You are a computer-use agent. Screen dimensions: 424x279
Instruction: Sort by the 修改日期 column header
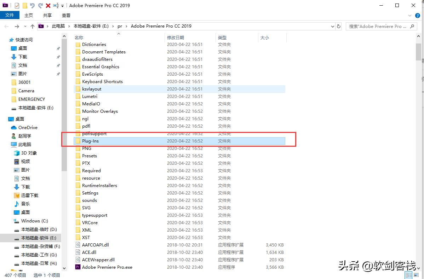pyautogui.click(x=176, y=37)
